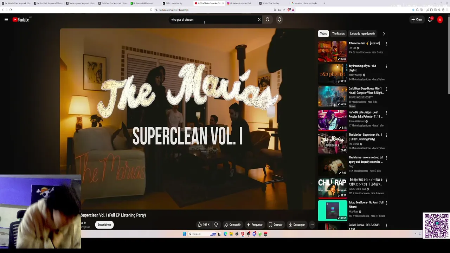This screenshot has height=253, width=450.
Task: Open YouTube notifications bell
Action: [x=430, y=20]
